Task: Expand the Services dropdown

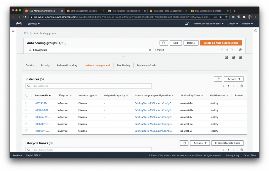Action: click(34, 24)
